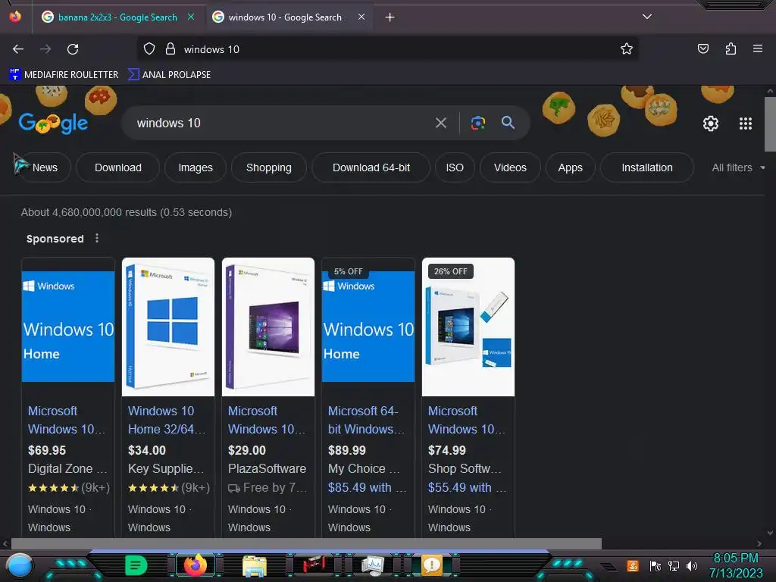Filter results by Videos
Image resolution: width=776 pixels, height=582 pixels.
coord(510,167)
